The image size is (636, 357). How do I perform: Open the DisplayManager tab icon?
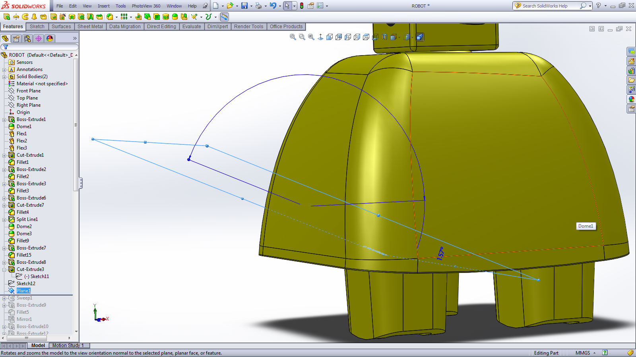pos(50,38)
